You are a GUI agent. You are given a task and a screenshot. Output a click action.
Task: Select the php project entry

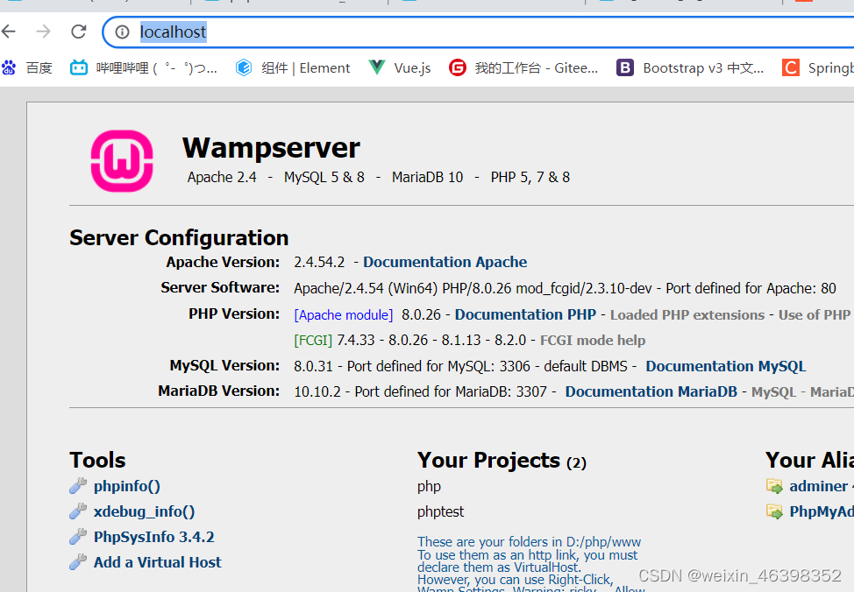(x=429, y=487)
